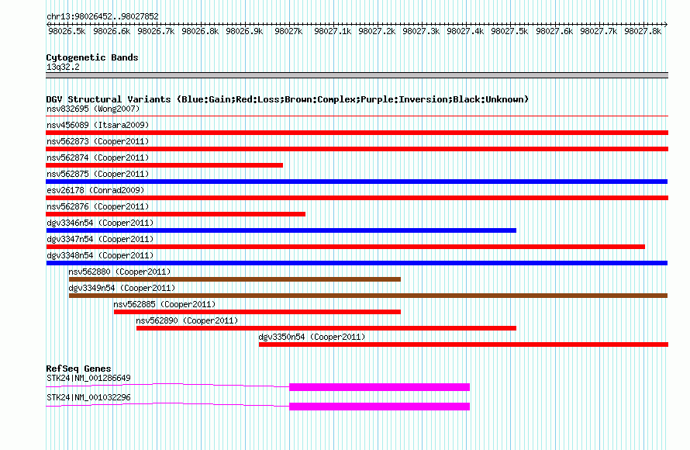Screen dimensions: 690x450
Task: Open the nsv562873 (Cooper2011) label
Action: tap(98, 141)
